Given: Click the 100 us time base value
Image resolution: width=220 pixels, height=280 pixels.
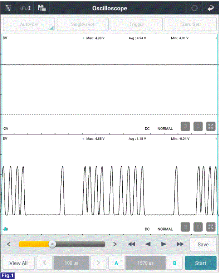Looking at the screenshot, I should 72,263.
